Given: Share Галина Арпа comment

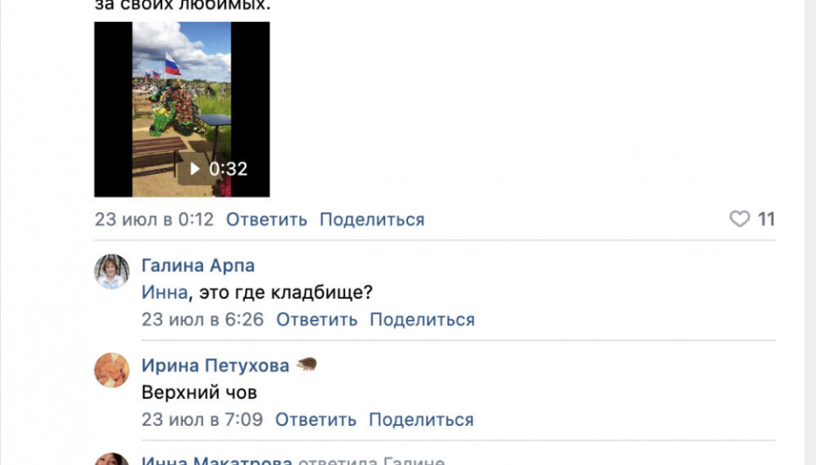Looking at the screenshot, I should point(422,320).
